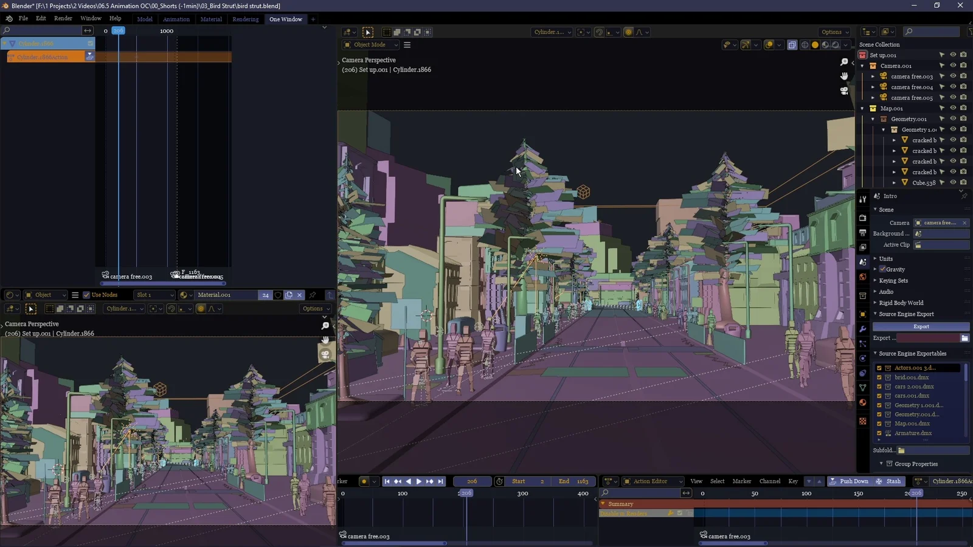973x547 pixels.
Task: Disable cars.001.dmx exportable checkbox
Action: [x=879, y=396]
